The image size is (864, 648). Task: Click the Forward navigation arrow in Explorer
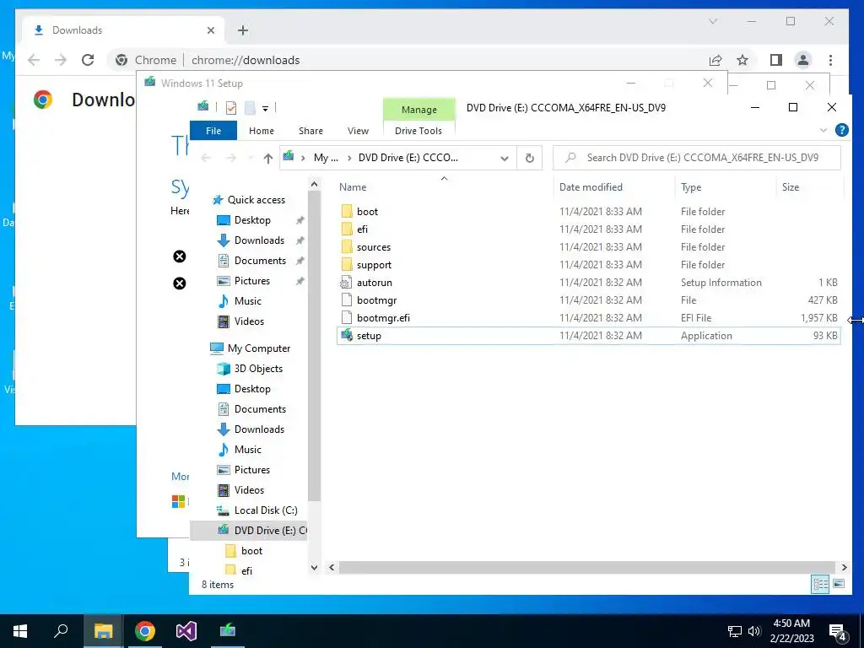[231, 158]
